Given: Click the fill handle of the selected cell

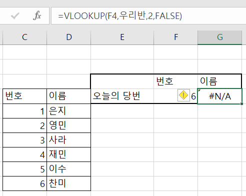Looking at the screenshot, I should 241,104.
